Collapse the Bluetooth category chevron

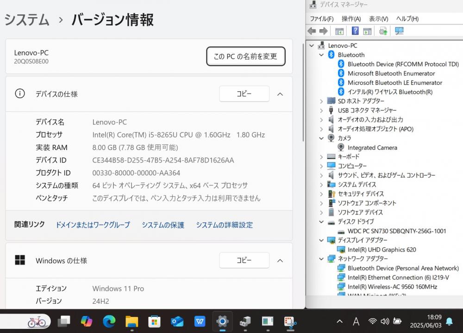click(322, 55)
